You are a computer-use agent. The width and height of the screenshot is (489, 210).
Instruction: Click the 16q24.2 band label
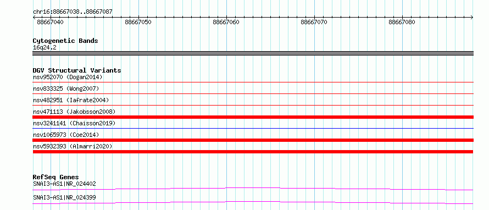coord(45,48)
